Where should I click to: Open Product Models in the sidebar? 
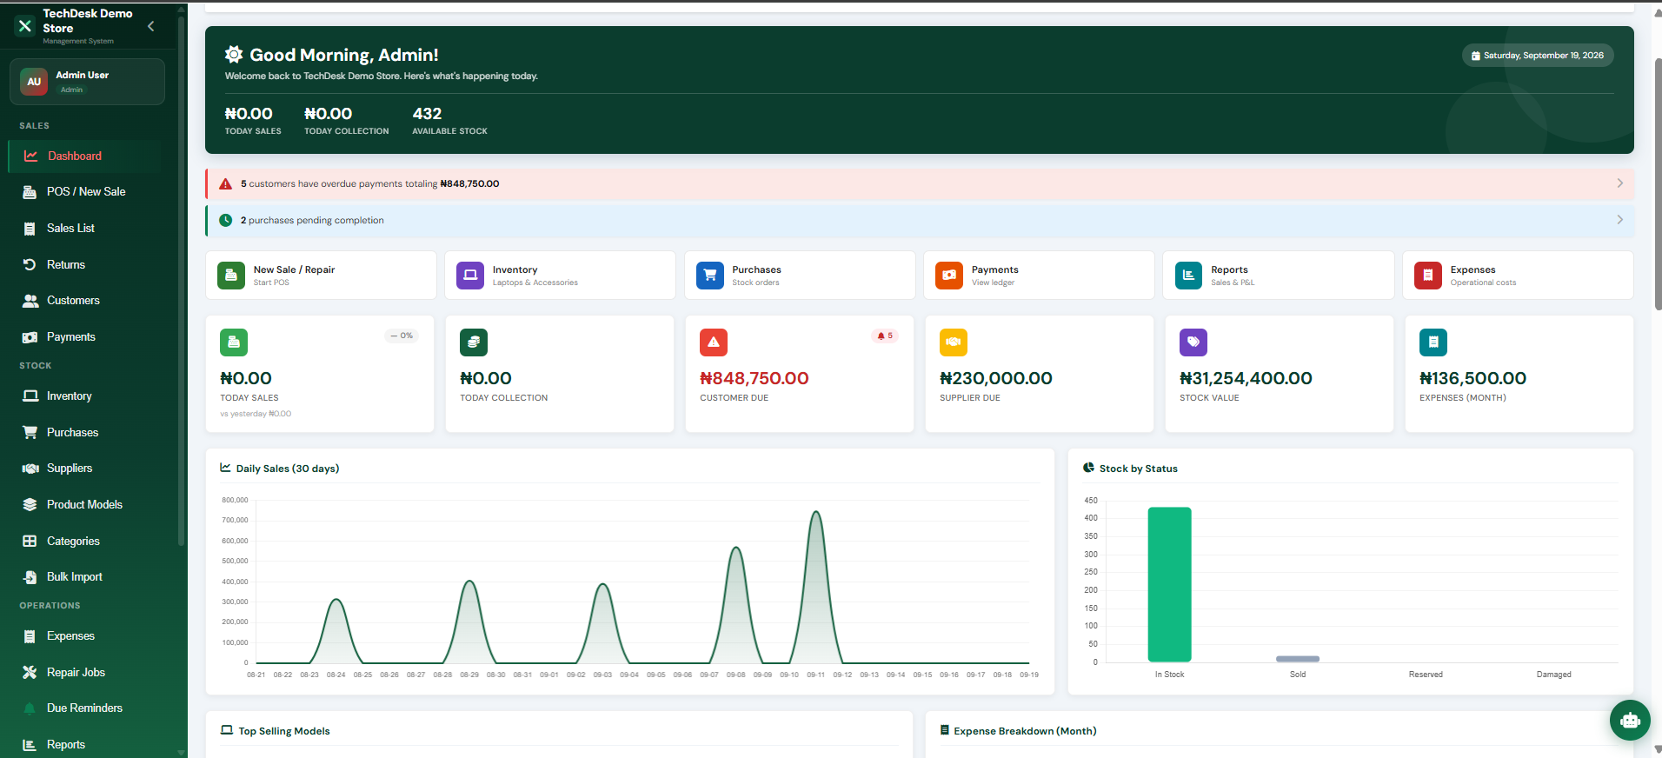85,505
